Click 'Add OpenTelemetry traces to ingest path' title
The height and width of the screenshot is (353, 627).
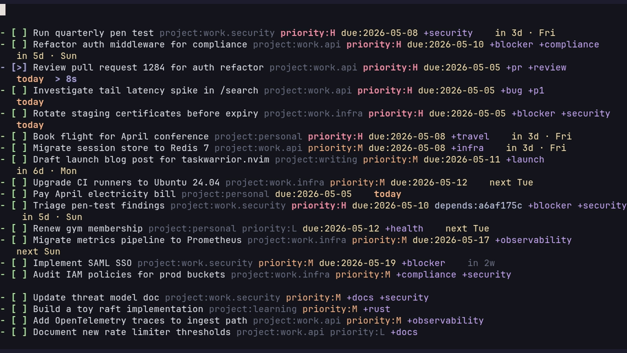[140, 321]
